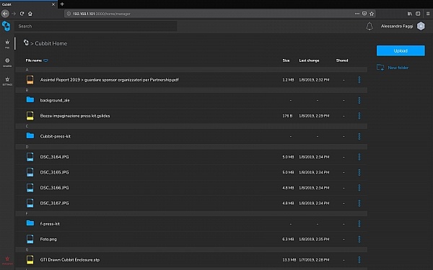Click the blue Upload button
The image size is (433, 270).
click(401, 50)
